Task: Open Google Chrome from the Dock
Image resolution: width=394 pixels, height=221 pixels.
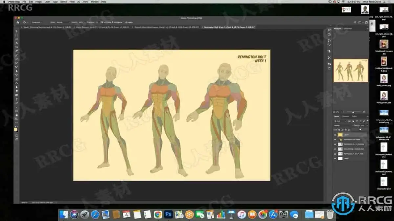Action: click(x=158, y=214)
